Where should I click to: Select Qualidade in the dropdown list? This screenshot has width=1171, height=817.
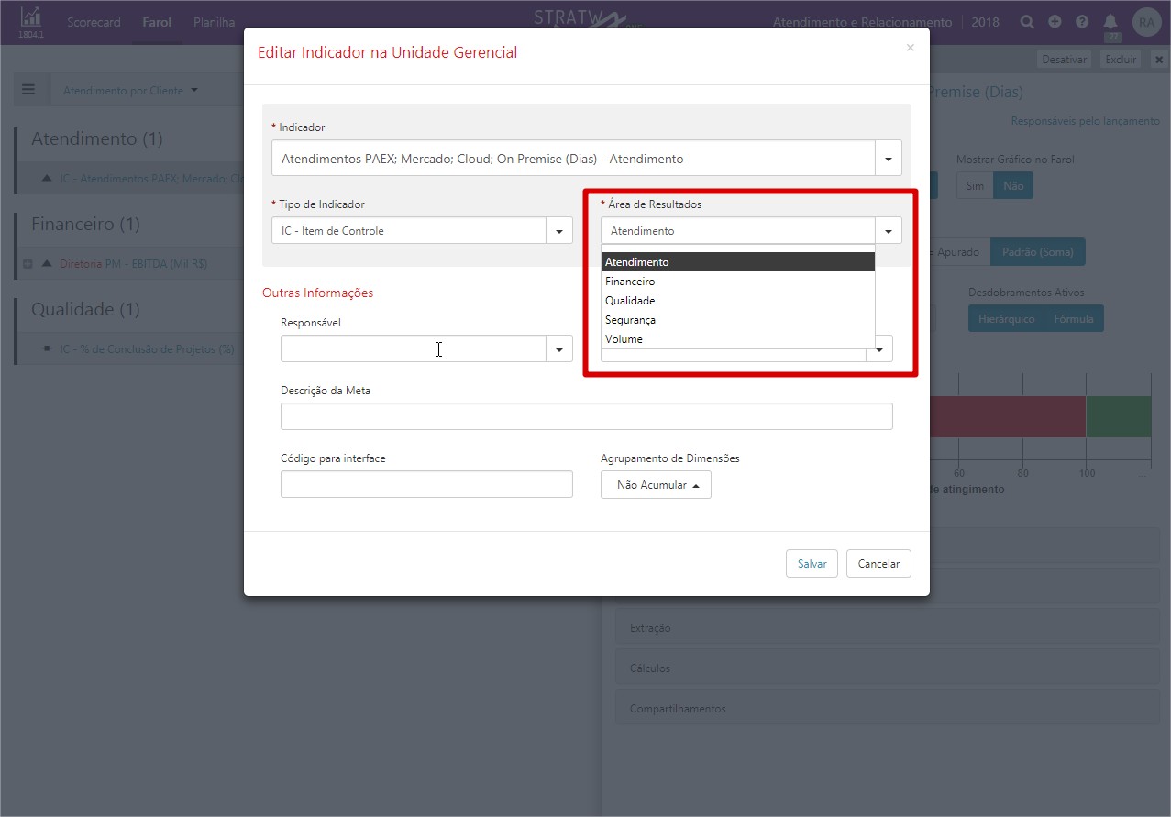(738, 301)
